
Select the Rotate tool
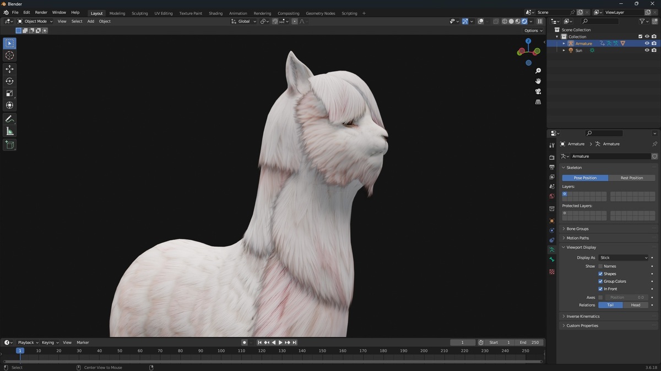[9, 81]
